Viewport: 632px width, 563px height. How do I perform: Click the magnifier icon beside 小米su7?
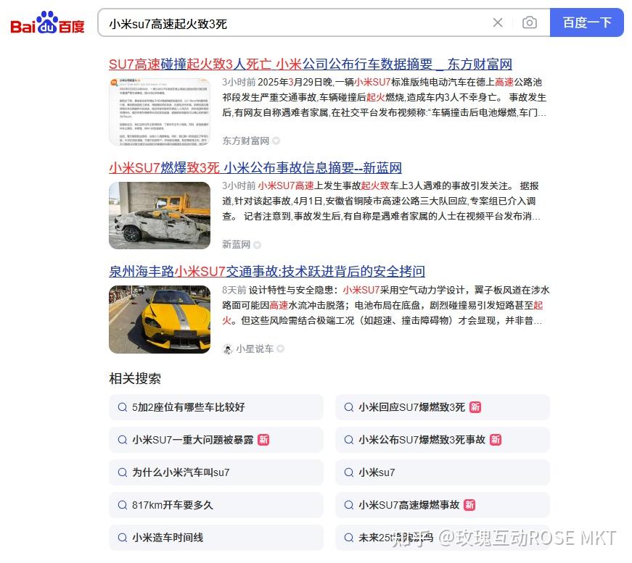[349, 472]
